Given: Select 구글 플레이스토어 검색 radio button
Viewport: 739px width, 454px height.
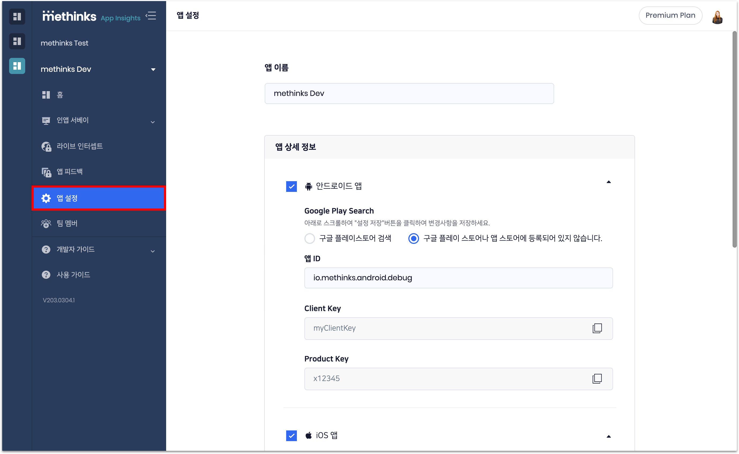Looking at the screenshot, I should point(310,239).
